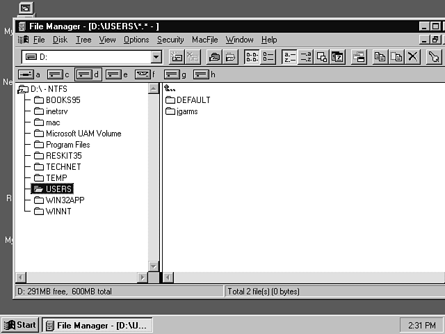Viewport: 445px width, 334px height.
Task: Open the D: drive selection dropdown
Action: [156, 57]
